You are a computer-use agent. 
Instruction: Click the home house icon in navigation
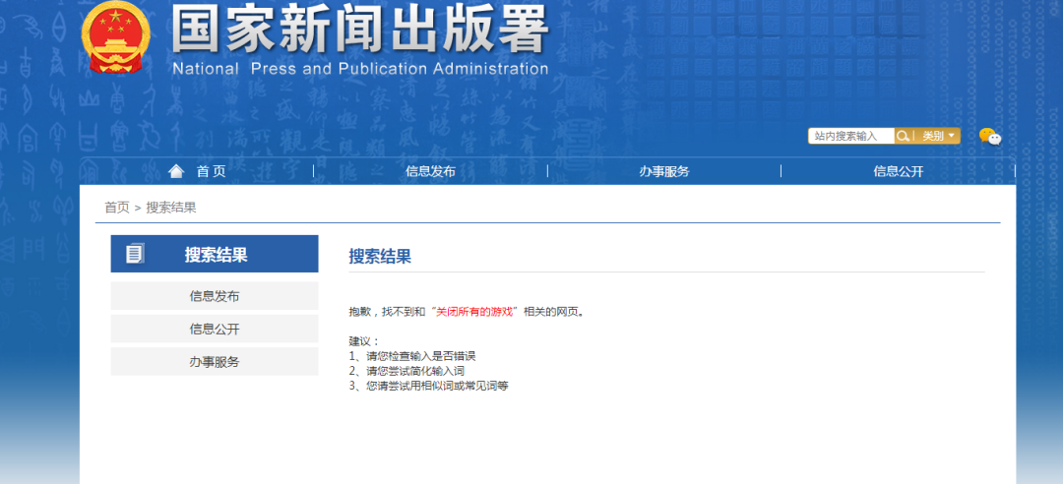click(176, 171)
